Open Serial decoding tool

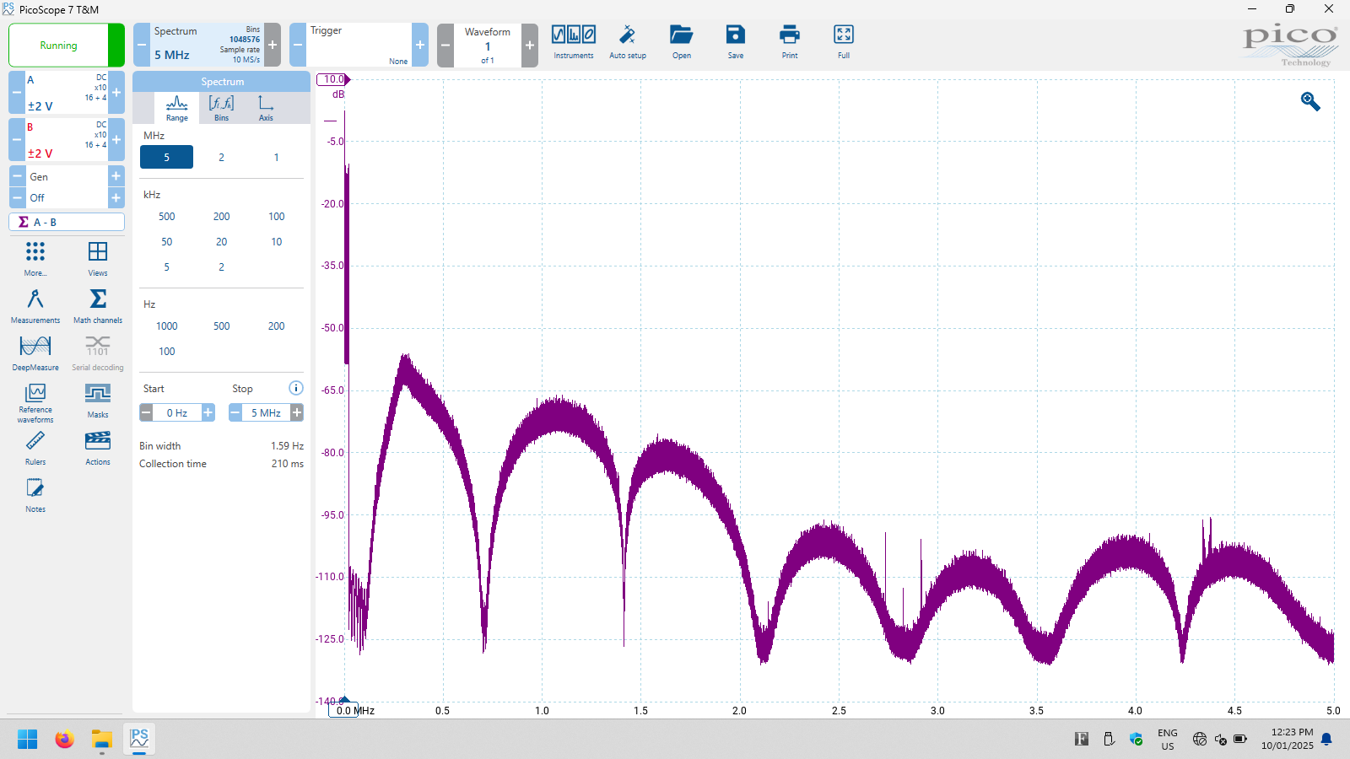pyautogui.click(x=98, y=353)
